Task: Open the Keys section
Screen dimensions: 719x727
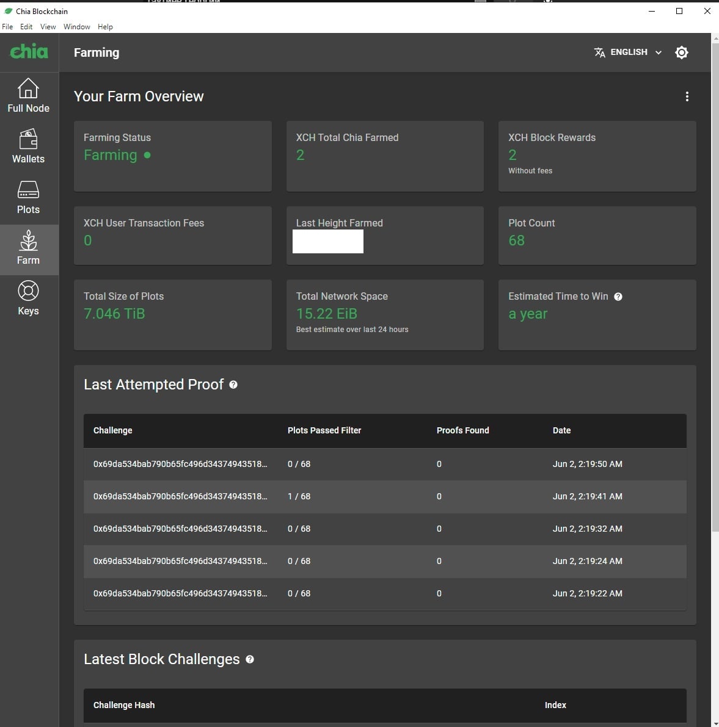Action: pyautogui.click(x=28, y=298)
